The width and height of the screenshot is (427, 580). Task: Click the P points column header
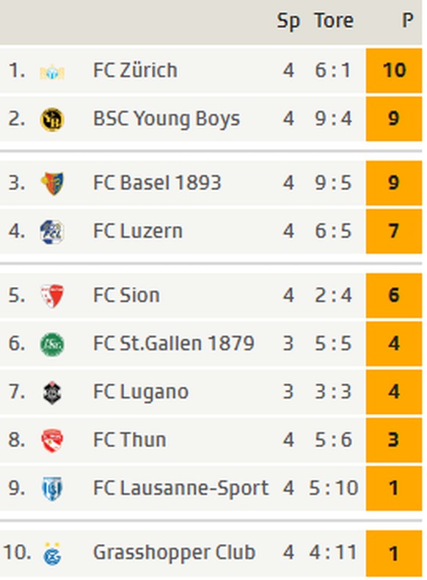coord(407,21)
